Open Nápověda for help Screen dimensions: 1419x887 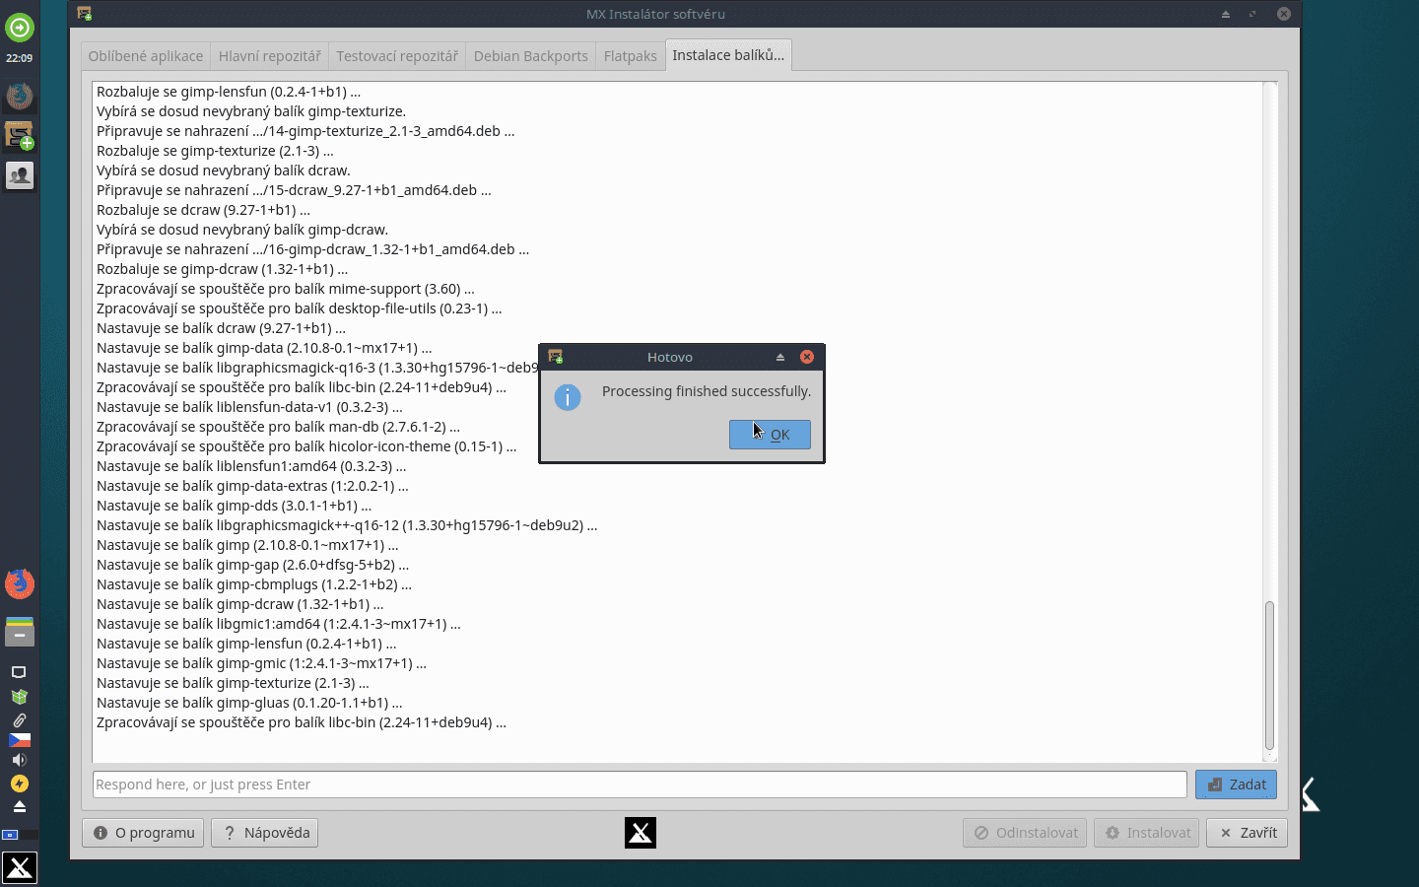pos(264,833)
